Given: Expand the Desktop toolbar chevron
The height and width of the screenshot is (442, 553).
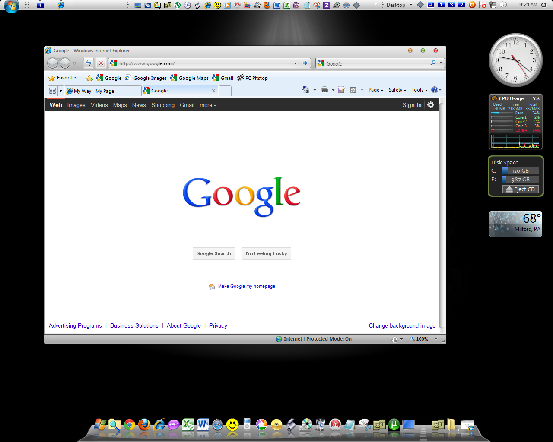Looking at the screenshot, I should [411, 5].
